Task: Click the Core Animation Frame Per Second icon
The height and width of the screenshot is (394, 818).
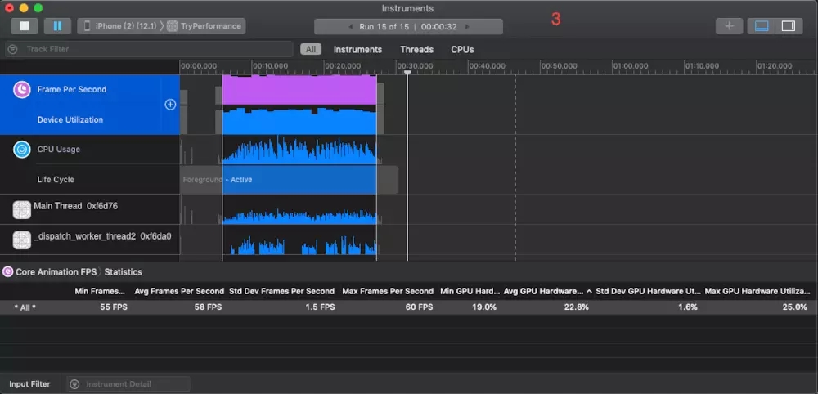Action: 22,90
